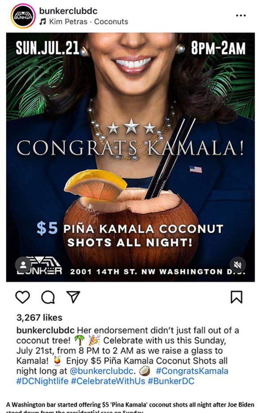Unmute the video using speaker icon
Screen dimensions: 261x413
[238, 265]
